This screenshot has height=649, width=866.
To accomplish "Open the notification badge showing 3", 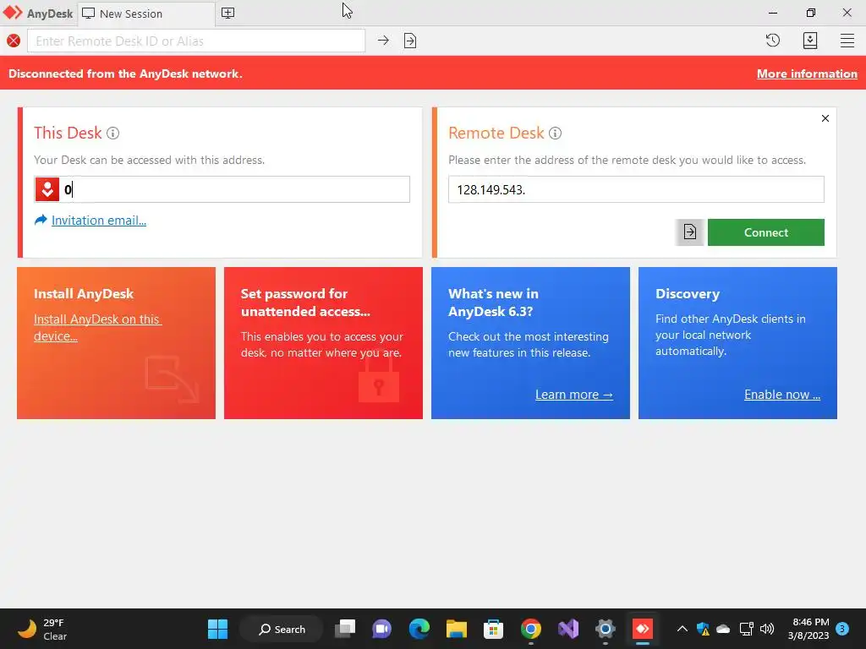I will pyautogui.click(x=842, y=629).
